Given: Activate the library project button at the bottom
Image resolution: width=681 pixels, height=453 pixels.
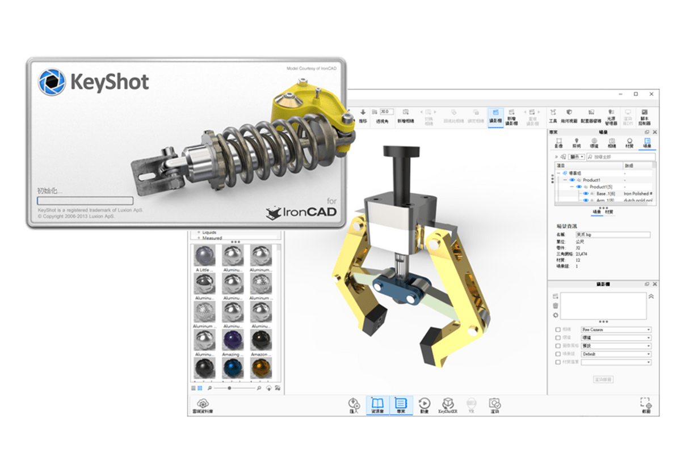Looking at the screenshot, I should (x=402, y=404).
